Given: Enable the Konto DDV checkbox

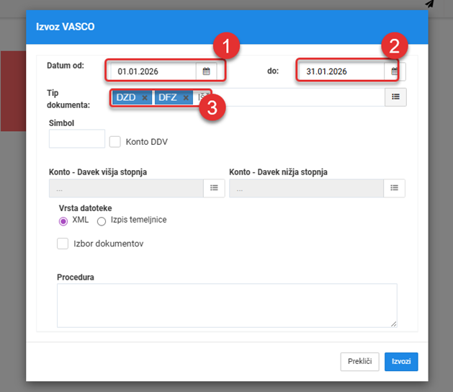Looking at the screenshot, I should (115, 142).
